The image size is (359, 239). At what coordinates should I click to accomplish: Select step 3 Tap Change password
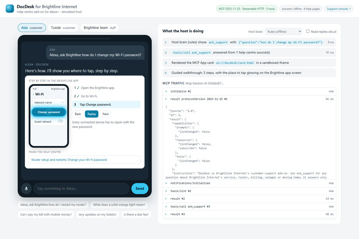click(106, 105)
